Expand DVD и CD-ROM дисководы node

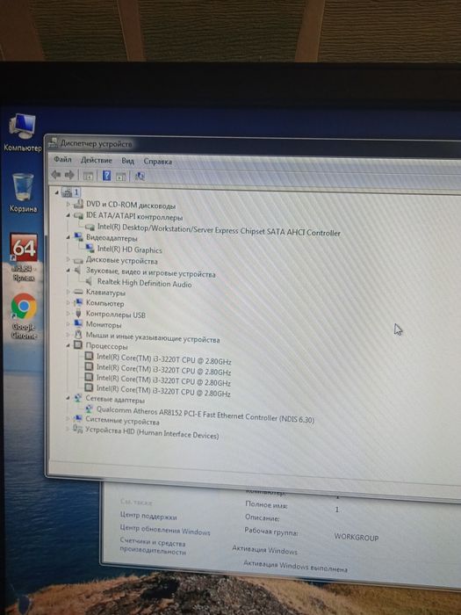coord(68,204)
